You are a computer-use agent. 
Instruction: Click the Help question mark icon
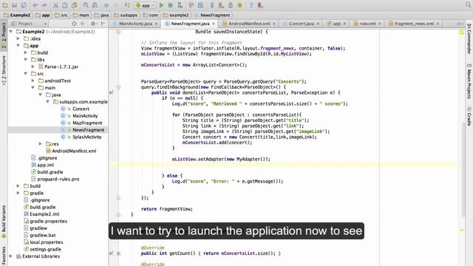[251, 5]
